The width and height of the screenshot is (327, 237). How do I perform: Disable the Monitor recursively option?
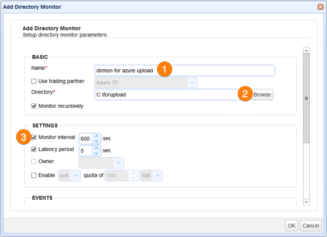33,106
